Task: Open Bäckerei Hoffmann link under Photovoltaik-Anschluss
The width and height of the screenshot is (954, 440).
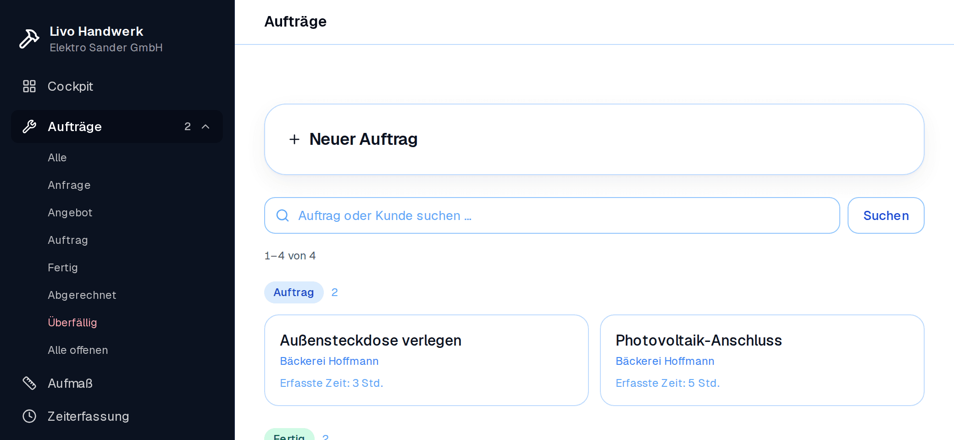Action: (x=665, y=361)
